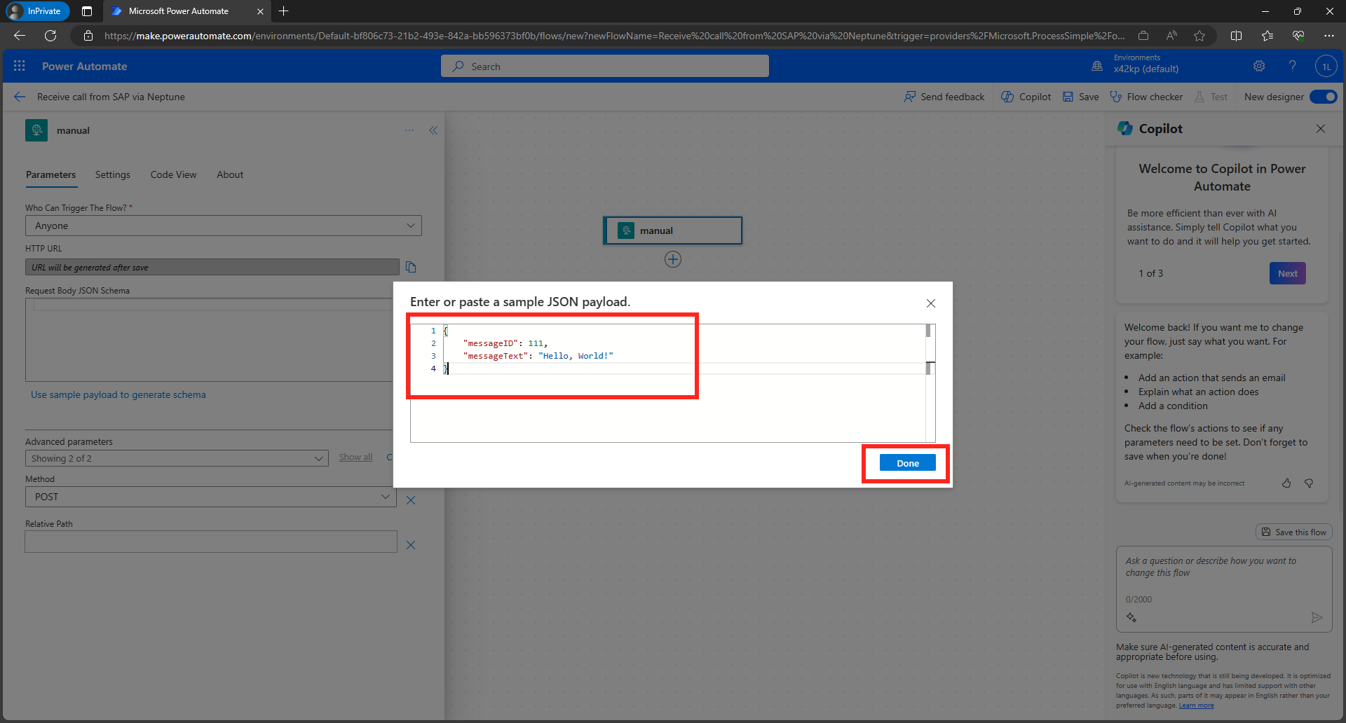Open Copilot prompt suggestions sparkle icon
1346x723 pixels.
1131,617
